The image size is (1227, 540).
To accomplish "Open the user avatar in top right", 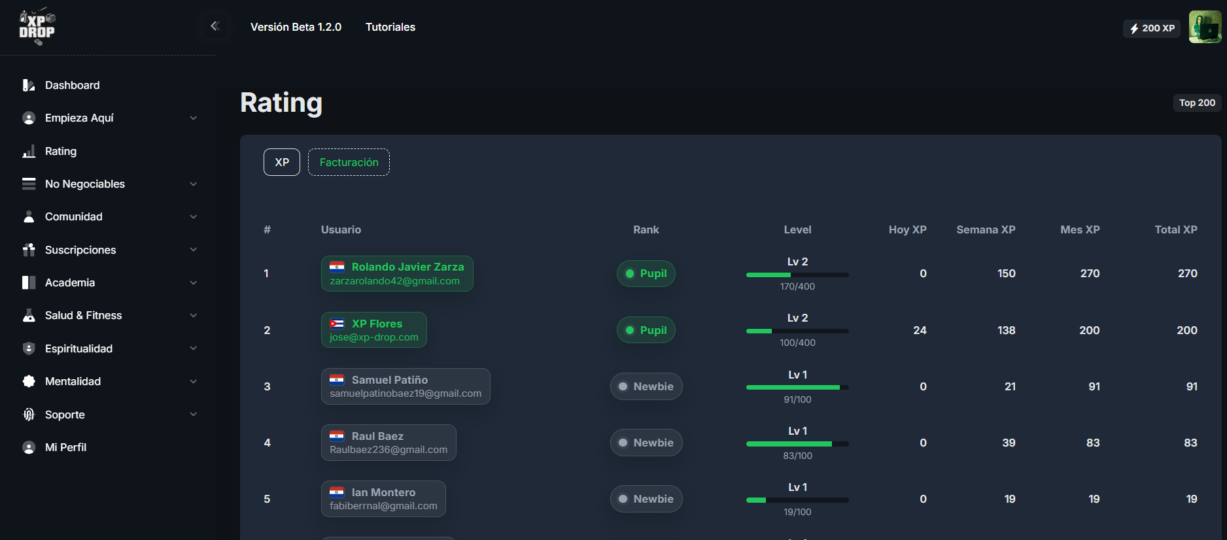I will coord(1204,27).
